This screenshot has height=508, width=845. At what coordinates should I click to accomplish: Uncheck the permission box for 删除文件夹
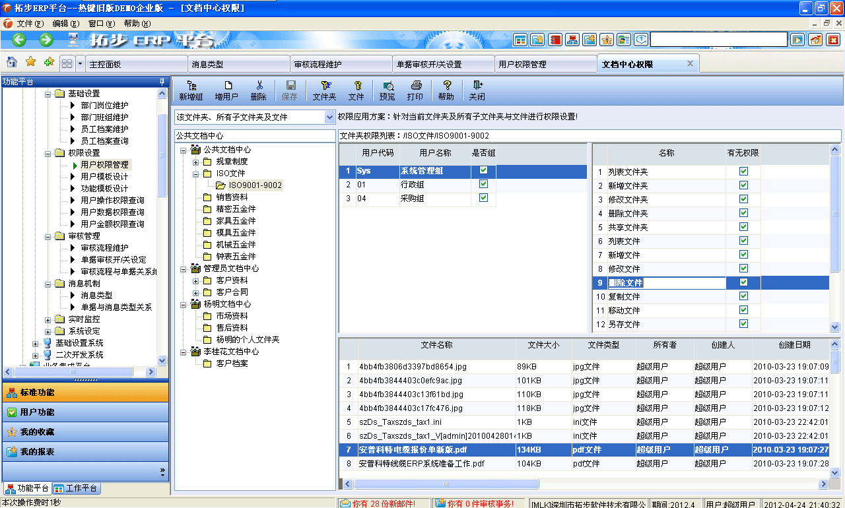click(743, 213)
